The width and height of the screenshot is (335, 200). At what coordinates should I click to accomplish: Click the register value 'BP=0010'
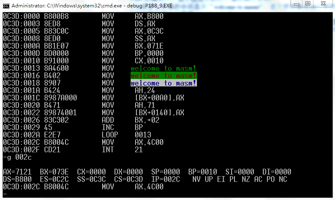pos(203,172)
